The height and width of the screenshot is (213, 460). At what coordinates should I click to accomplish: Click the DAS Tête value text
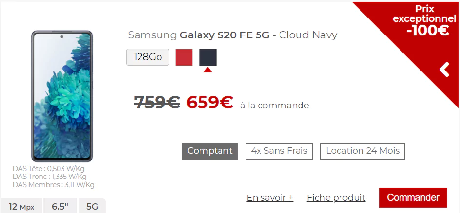coord(49,169)
